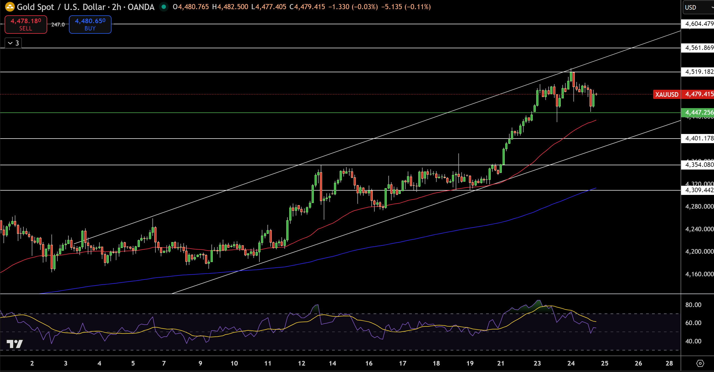
Task: Click the 4,561.869 price level label
Action: [x=697, y=48]
